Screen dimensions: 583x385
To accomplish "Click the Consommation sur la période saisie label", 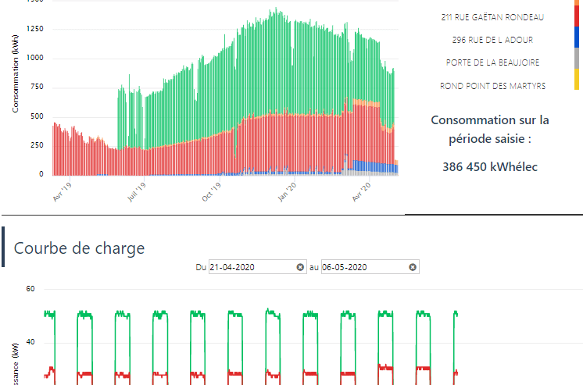I will click(x=490, y=130).
